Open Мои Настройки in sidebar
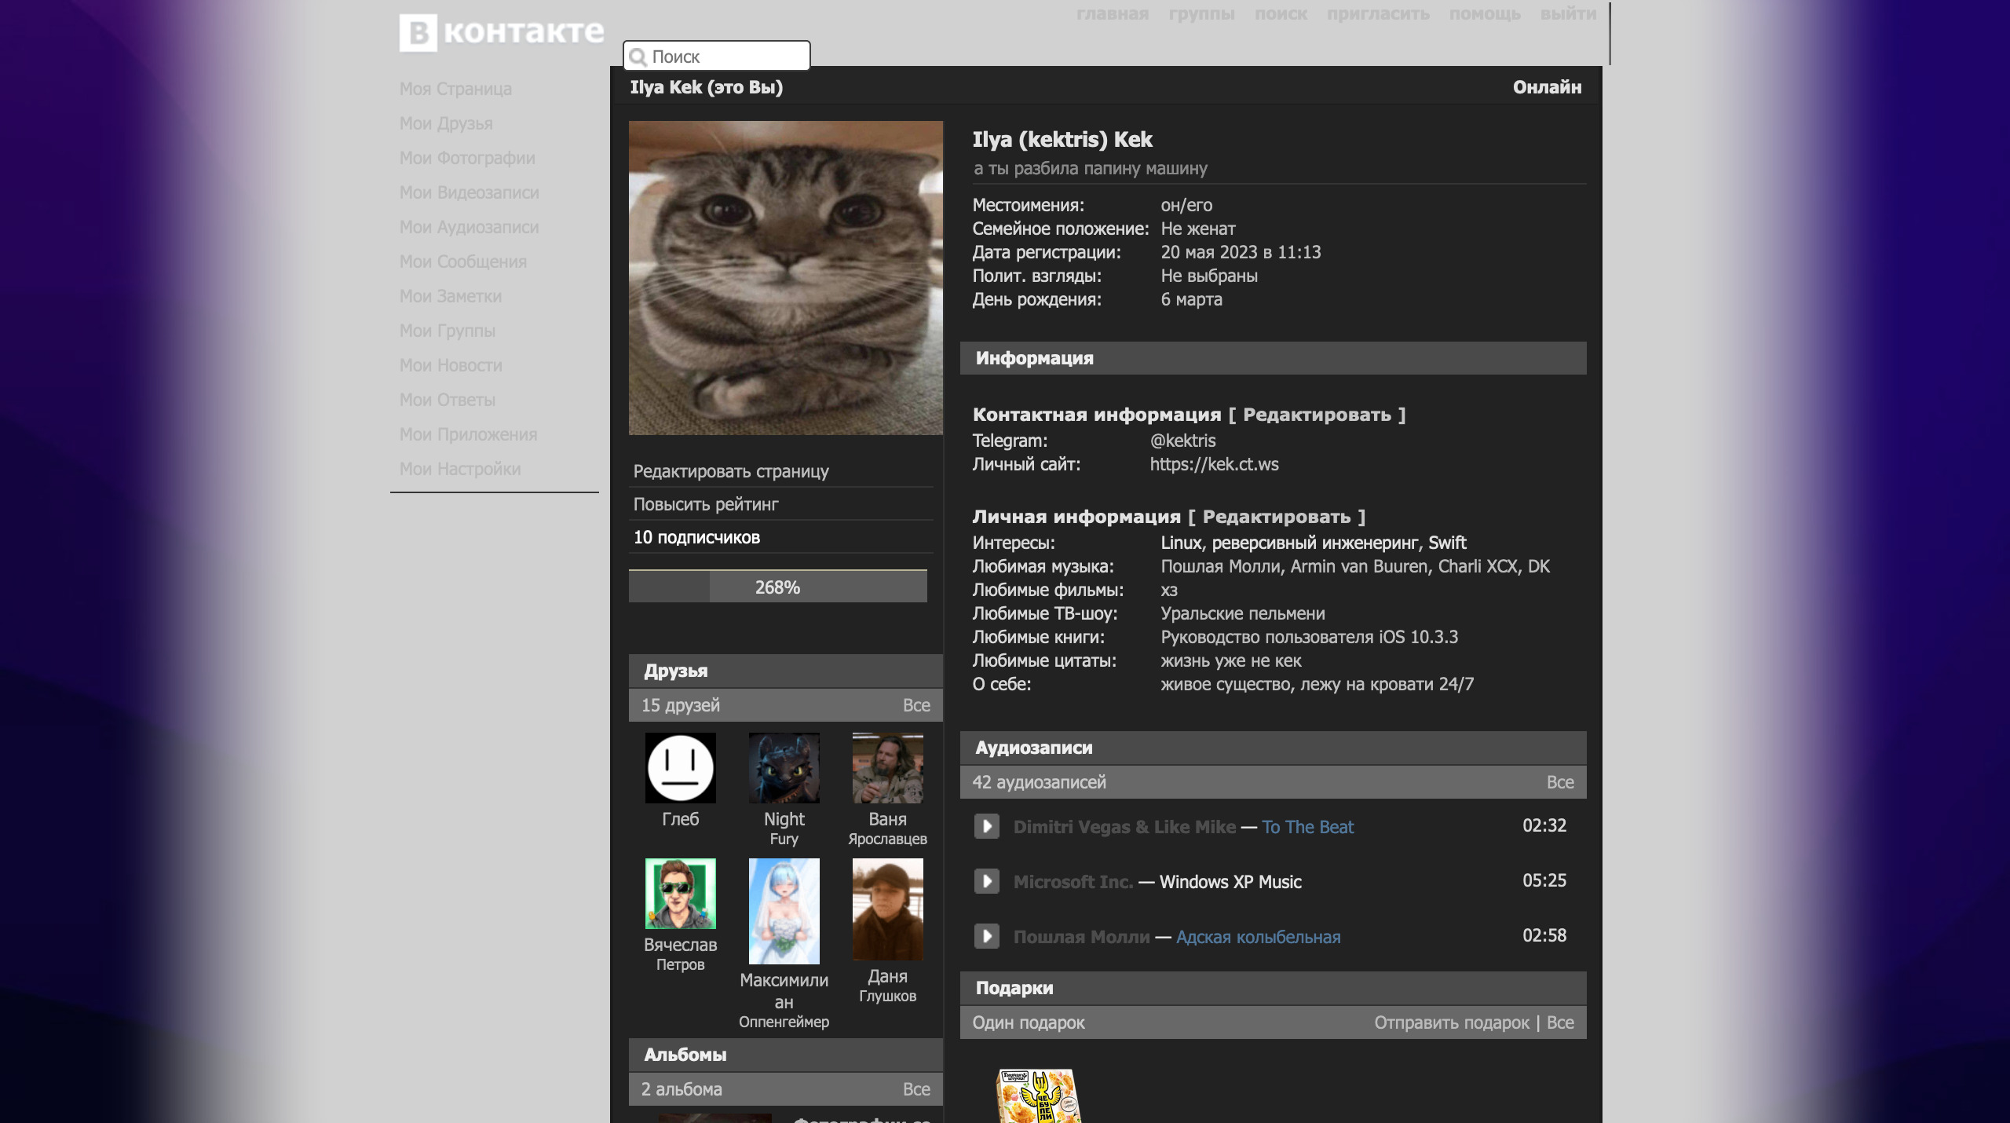Image resolution: width=2010 pixels, height=1123 pixels. coord(459,469)
